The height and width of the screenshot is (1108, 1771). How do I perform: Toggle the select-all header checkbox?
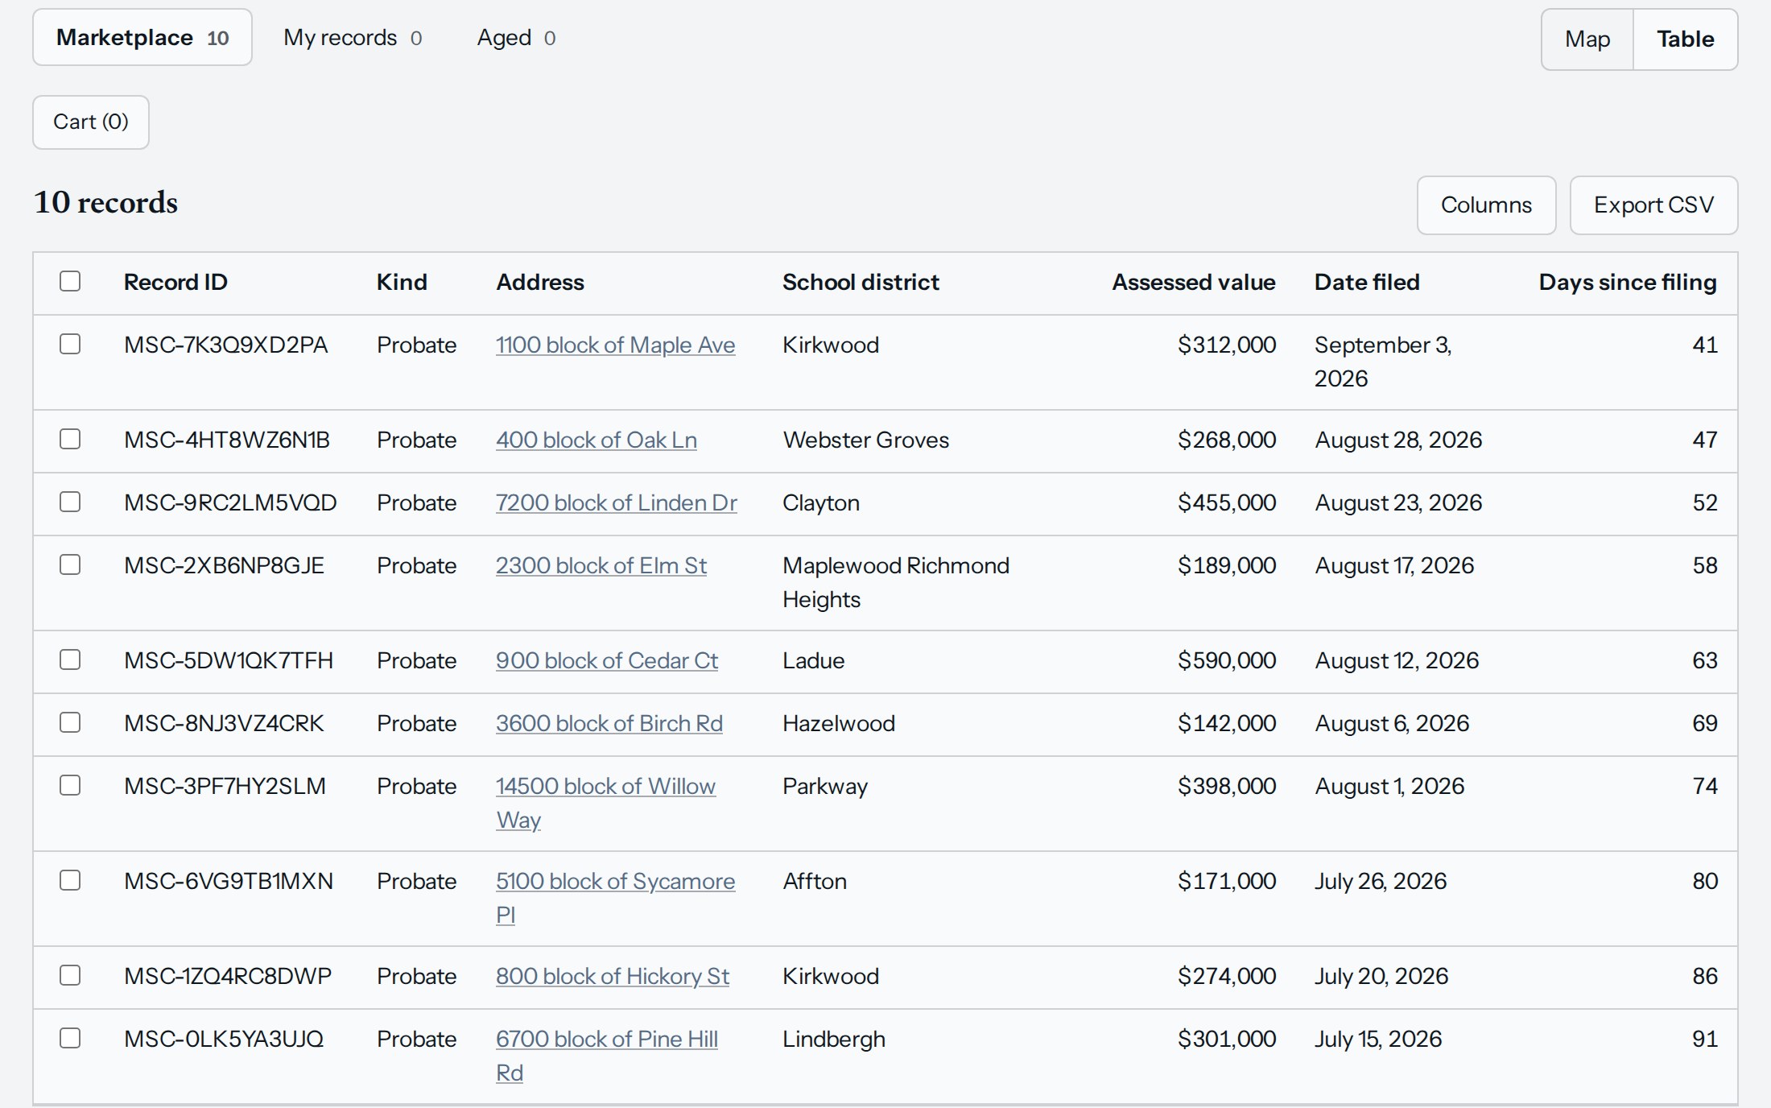(x=70, y=281)
